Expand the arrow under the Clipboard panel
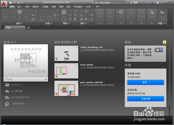The width and height of the screenshot is (174, 125). [152, 24]
